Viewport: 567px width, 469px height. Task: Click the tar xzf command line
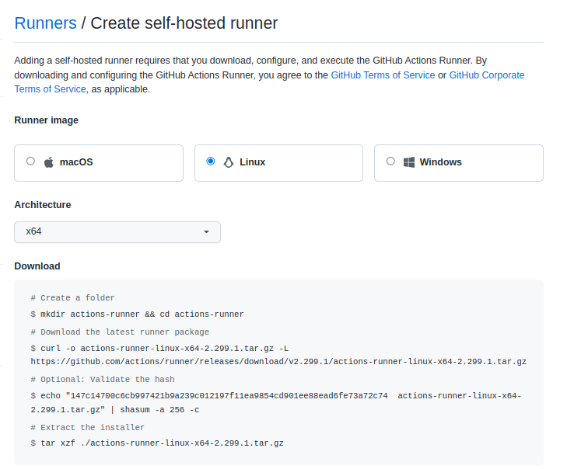157,443
